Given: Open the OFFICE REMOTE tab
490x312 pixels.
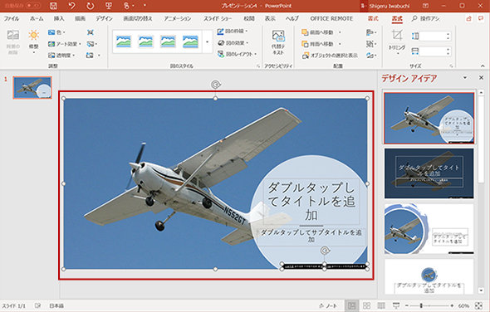Looking at the screenshot, I should (x=331, y=19).
